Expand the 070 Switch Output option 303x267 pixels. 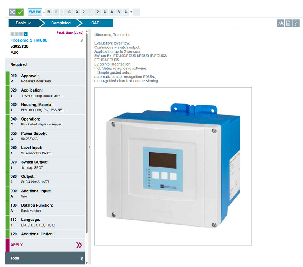pyautogui.click(x=45, y=165)
